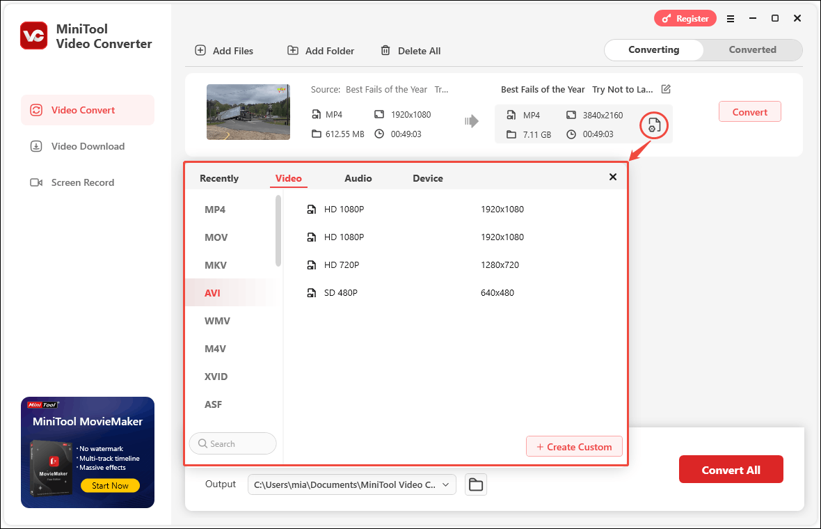Click the Screen Record camera icon
Viewport: 821px width, 529px height.
point(36,182)
